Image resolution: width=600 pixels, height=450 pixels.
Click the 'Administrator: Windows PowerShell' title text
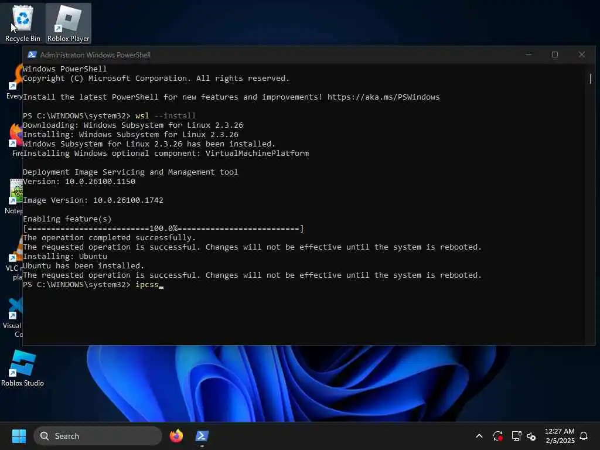point(96,54)
